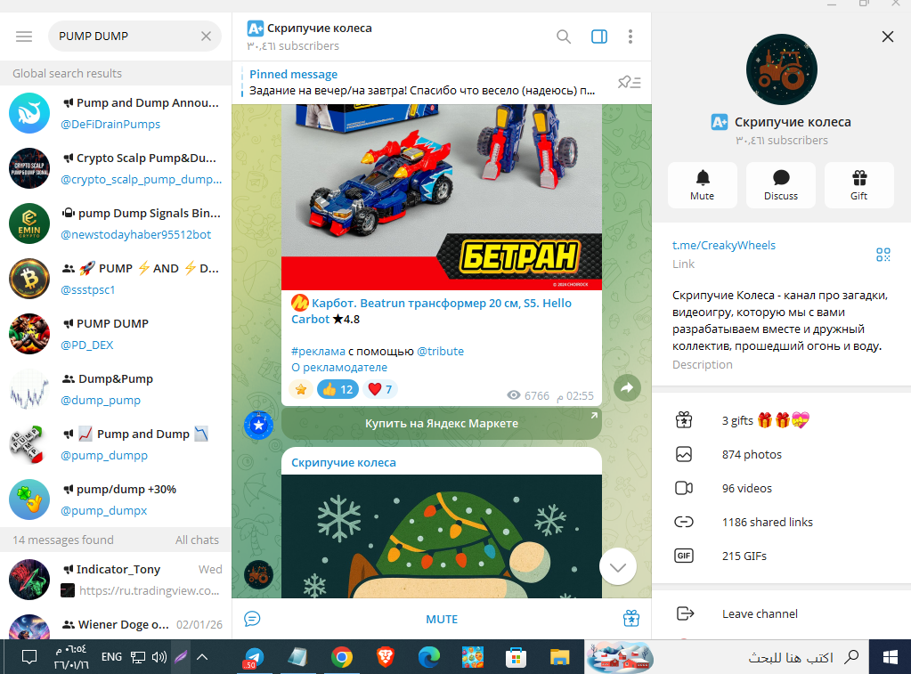Open the 1186 shared links list
Screen dimensions: 911x674
[782, 522]
